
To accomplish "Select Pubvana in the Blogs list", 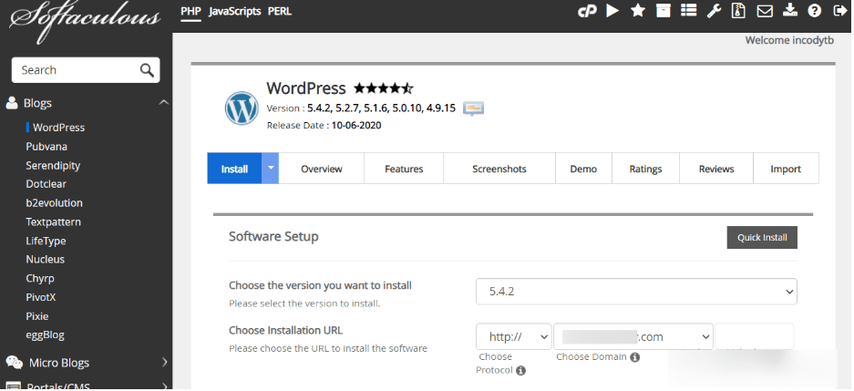I will (x=46, y=147).
